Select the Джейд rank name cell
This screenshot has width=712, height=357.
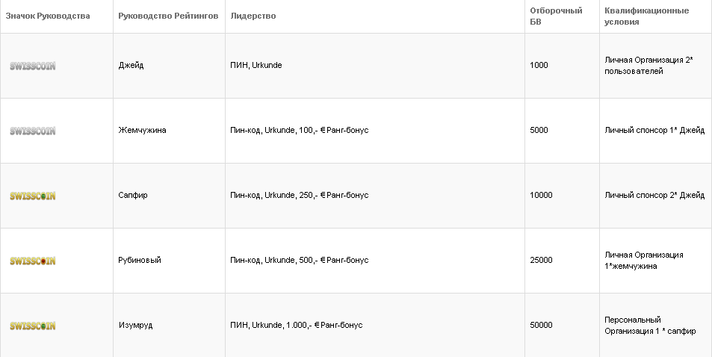click(131, 66)
